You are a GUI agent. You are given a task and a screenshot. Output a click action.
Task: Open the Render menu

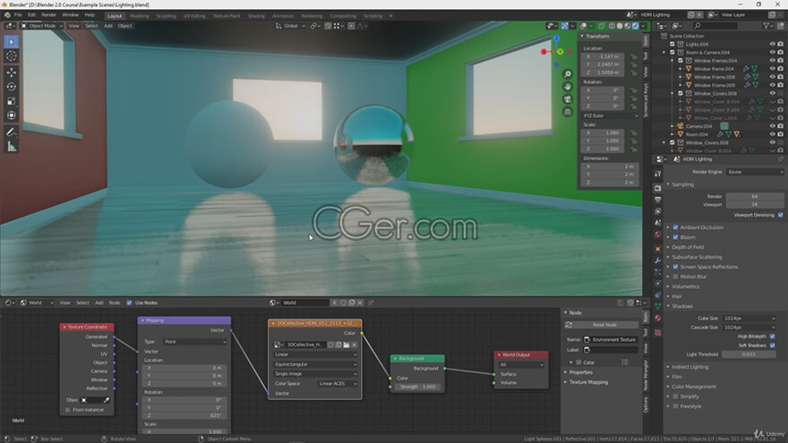point(48,15)
